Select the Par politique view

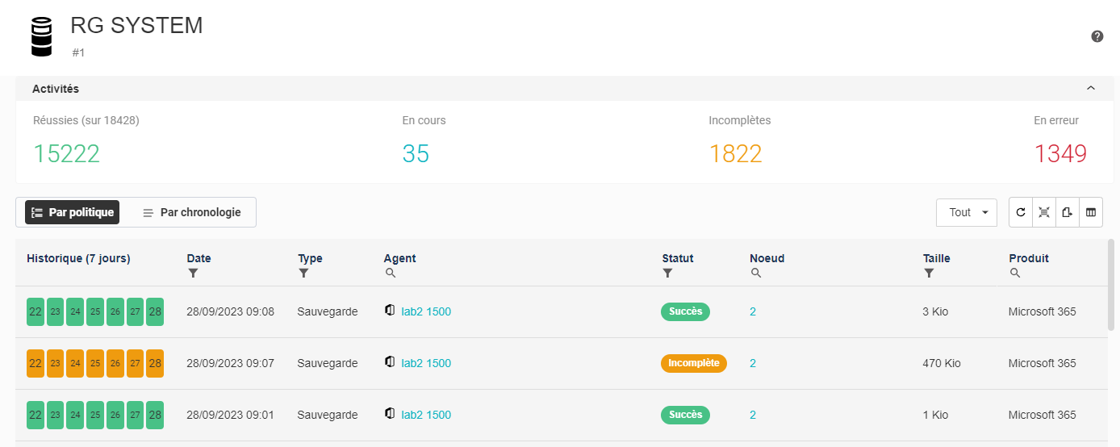[72, 212]
